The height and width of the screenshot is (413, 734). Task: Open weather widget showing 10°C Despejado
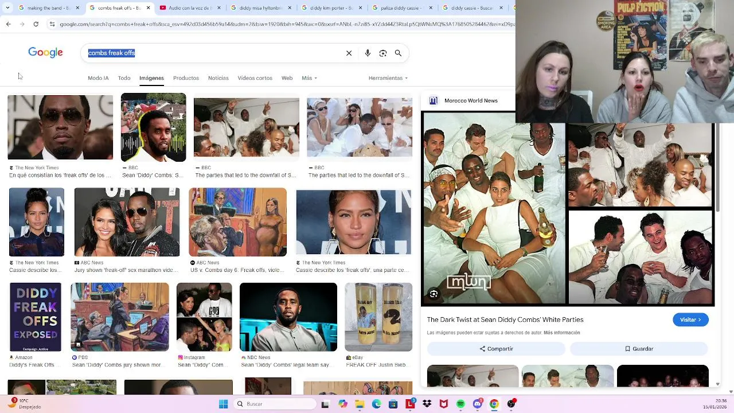pyautogui.click(x=24, y=404)
